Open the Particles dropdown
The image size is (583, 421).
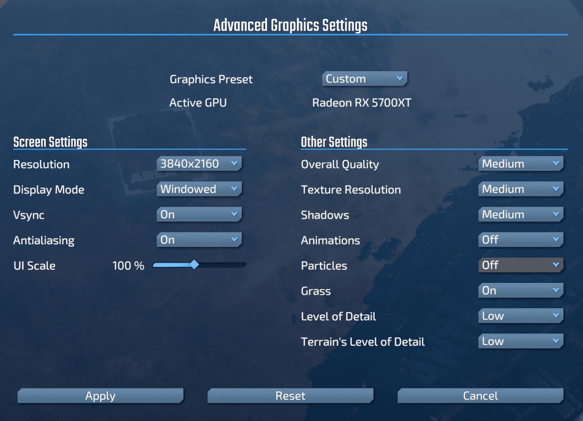point(521,265)
